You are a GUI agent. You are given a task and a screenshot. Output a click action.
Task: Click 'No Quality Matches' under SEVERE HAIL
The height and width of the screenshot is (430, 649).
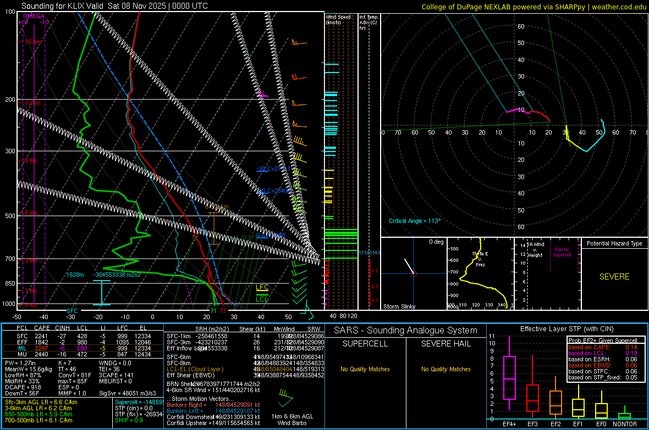point(446,369)
